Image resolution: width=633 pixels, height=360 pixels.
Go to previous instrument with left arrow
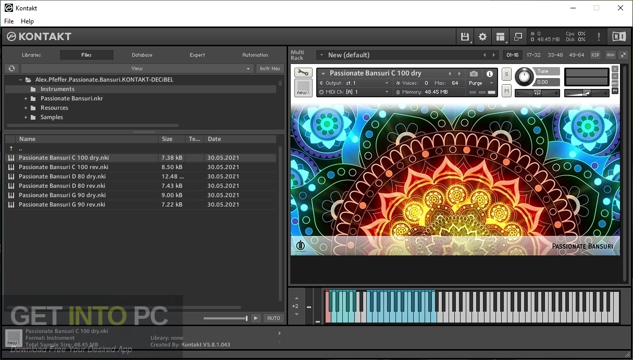pyautogui.click(x=450, y=74)
